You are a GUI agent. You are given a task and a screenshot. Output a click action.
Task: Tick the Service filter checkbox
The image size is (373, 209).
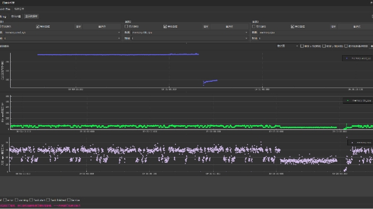69,200
